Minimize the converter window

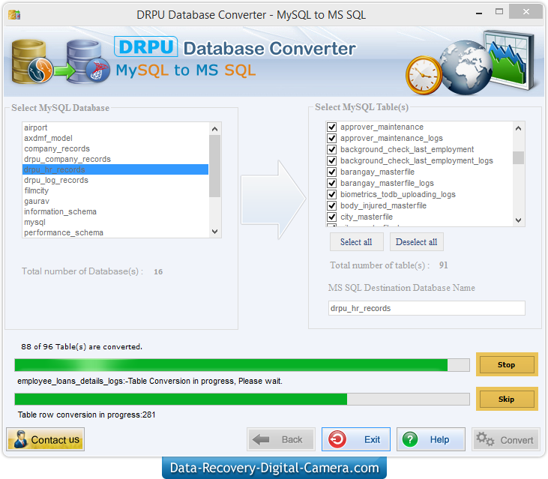[x=479, y=13]
